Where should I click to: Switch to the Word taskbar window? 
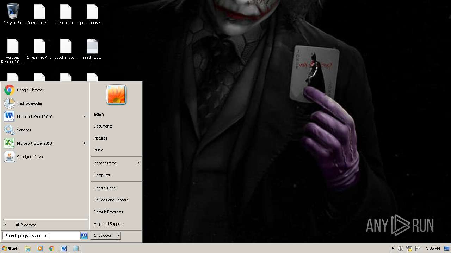point(64,248)
